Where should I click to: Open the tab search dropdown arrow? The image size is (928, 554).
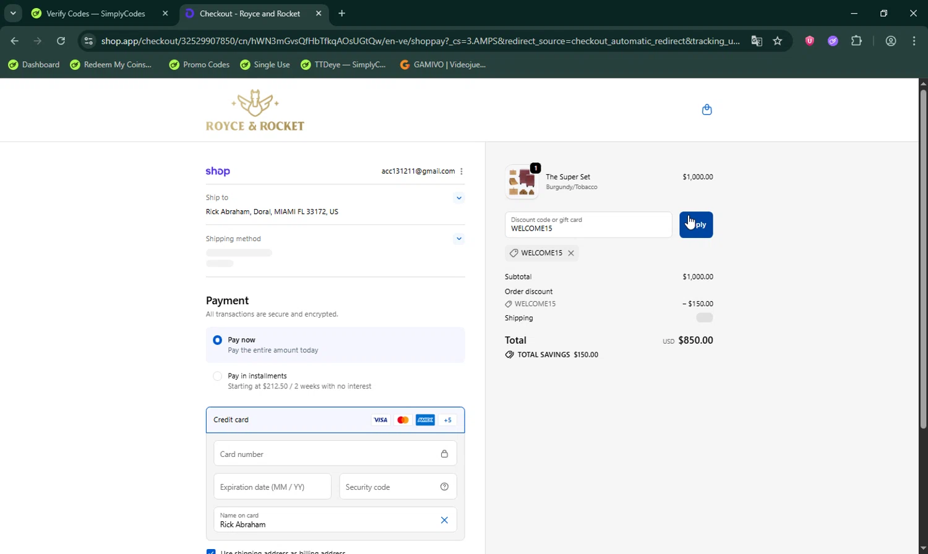[13, 13]
